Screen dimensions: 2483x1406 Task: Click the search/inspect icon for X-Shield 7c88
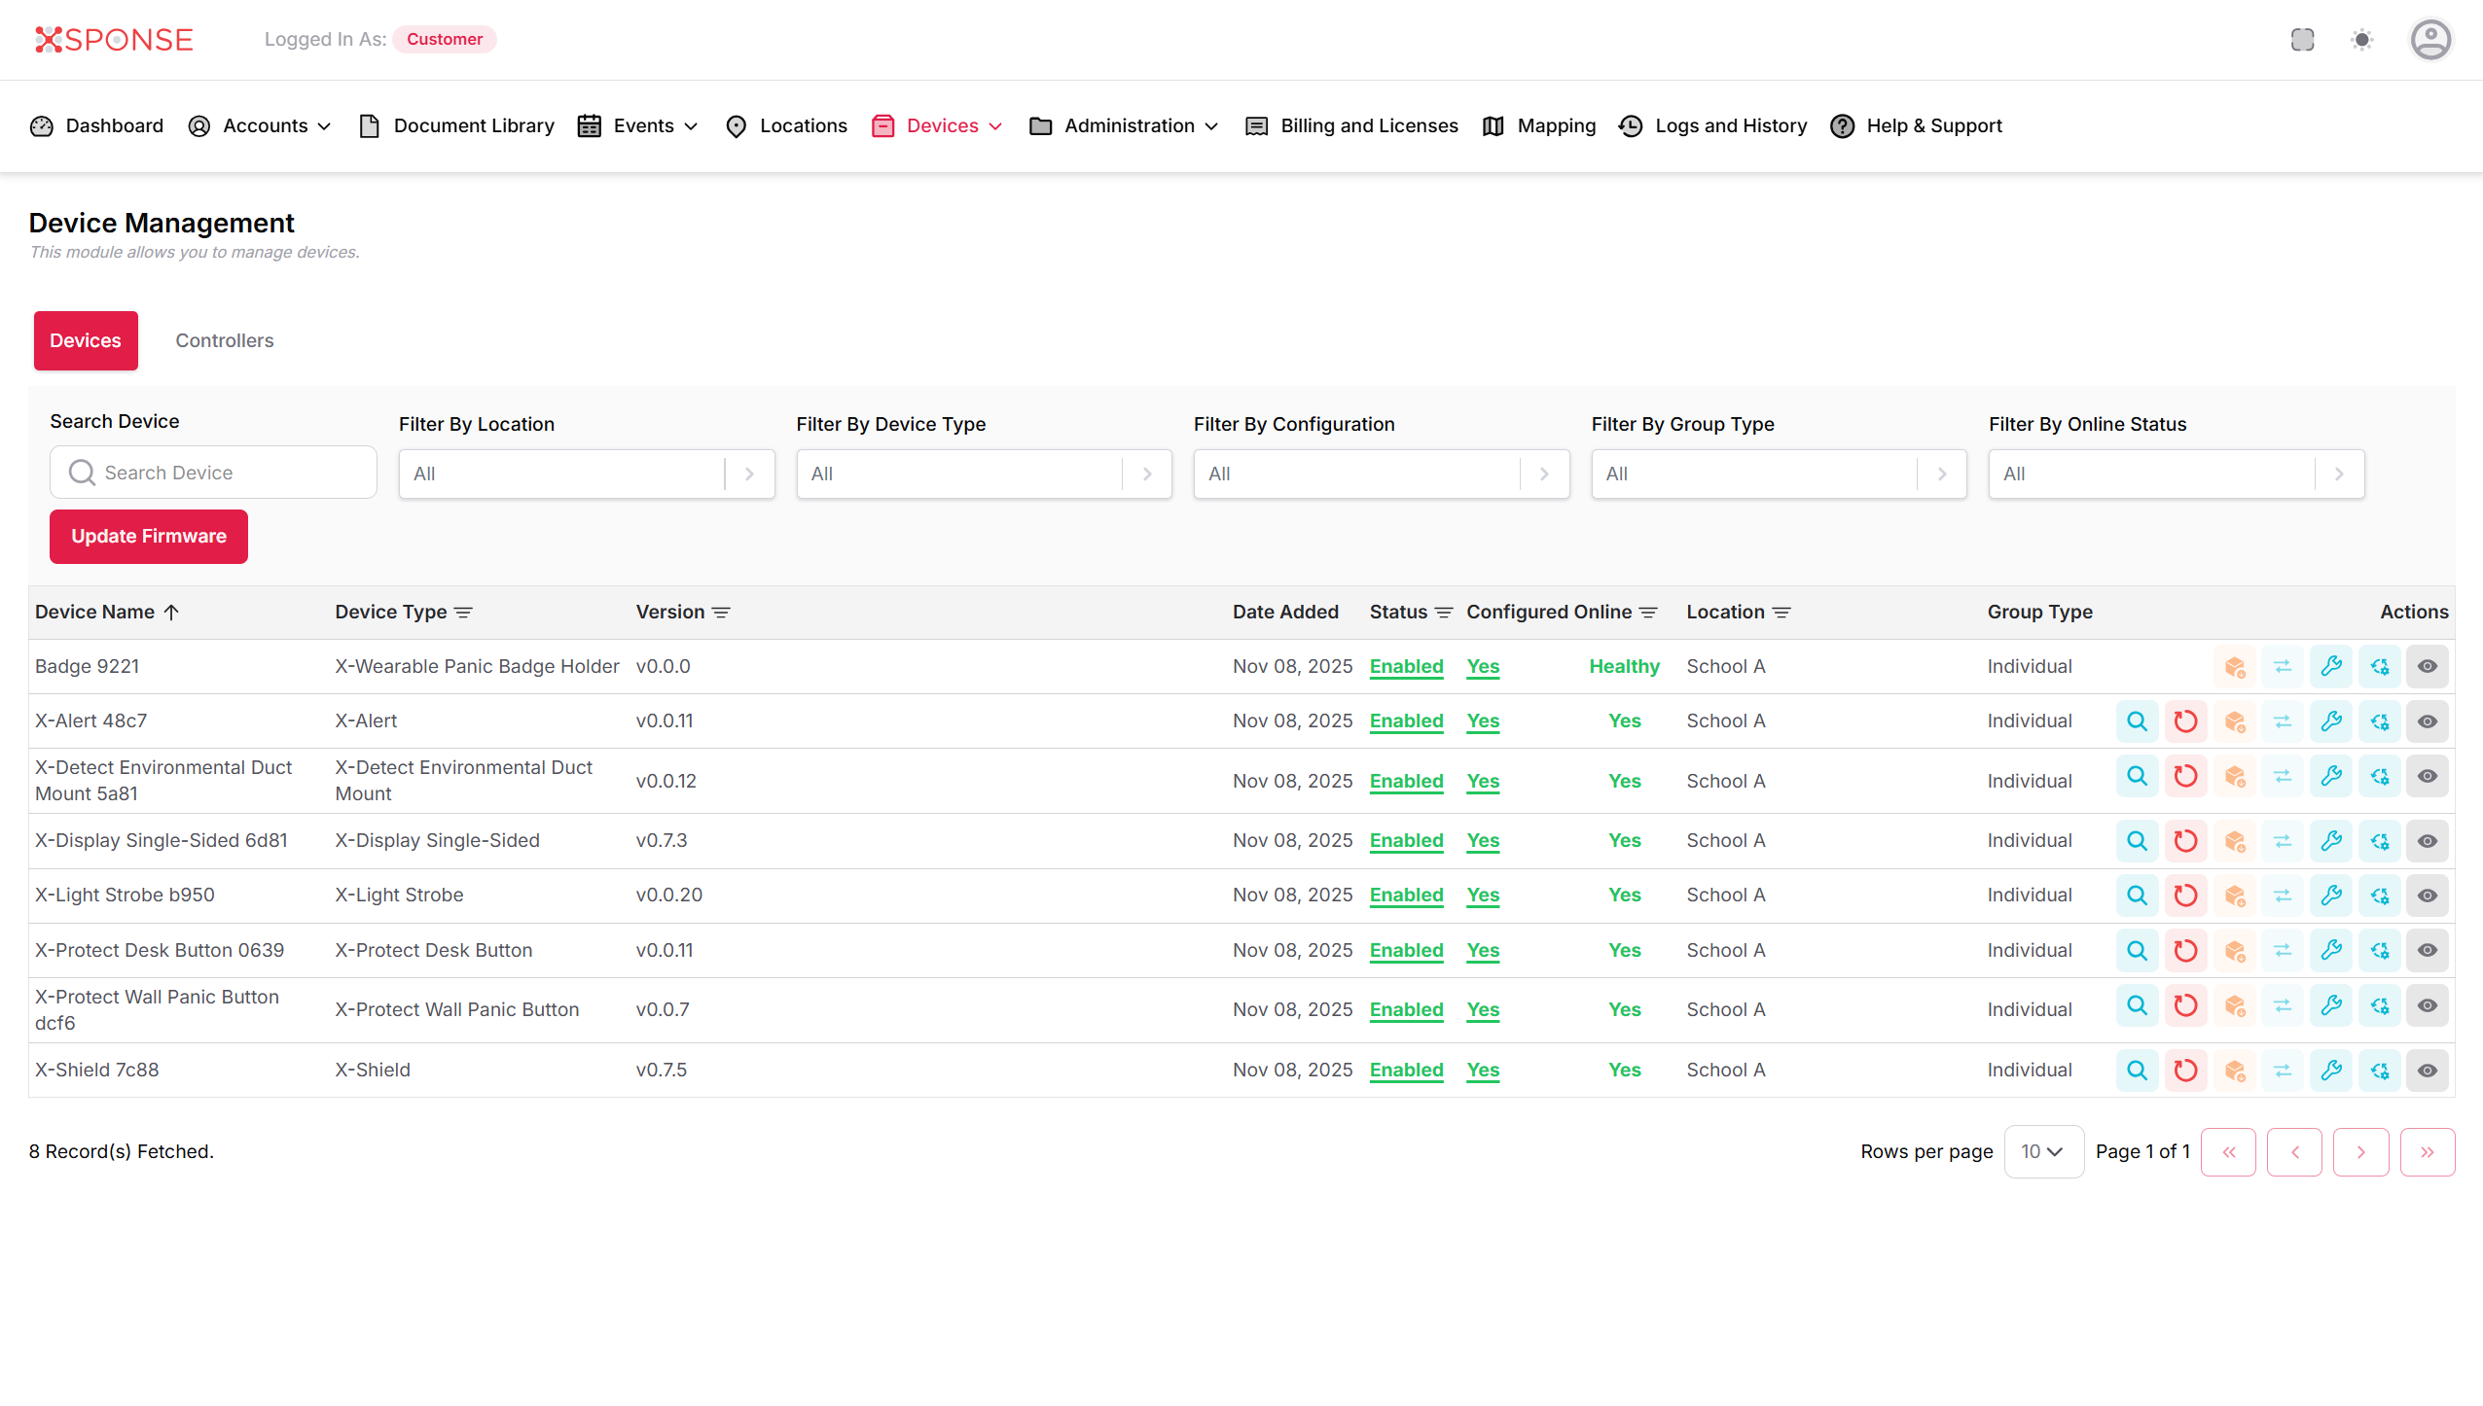(x=2137, y=1070)
